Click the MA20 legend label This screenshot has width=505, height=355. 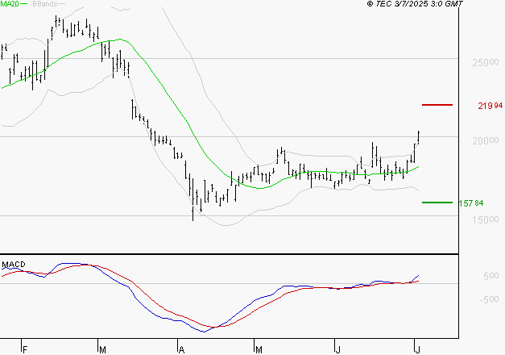click(10, 4)
